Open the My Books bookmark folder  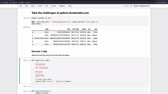click(x=5, y=3)
